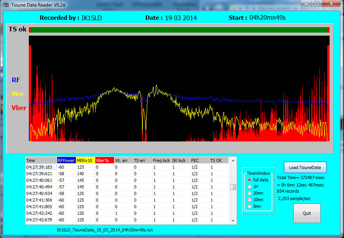The width and height of the screenshot is (344, 238).
Task: Select the row with time 04:27:39:183
Action: pos(41,167)
